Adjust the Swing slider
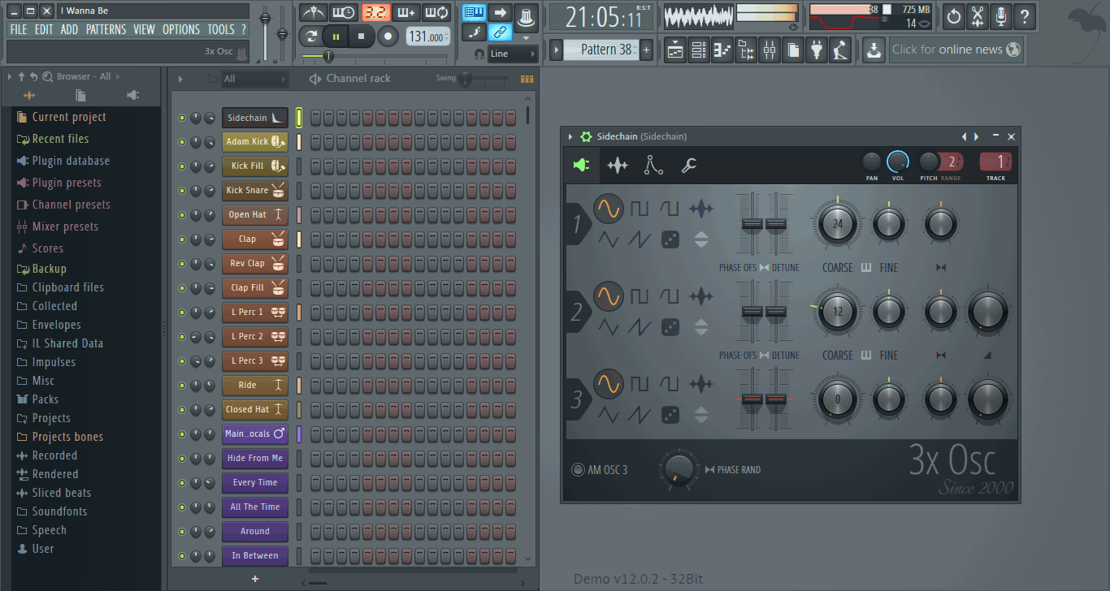 (485, 79)
